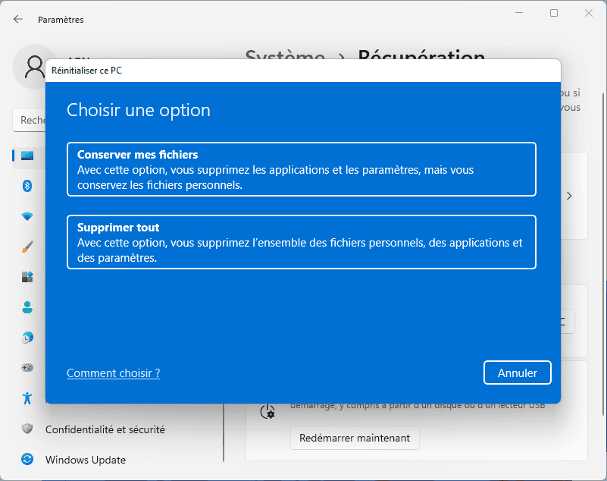Open the Wi-Fi network icon in sidebar
Image resolution: width=607 pixels, height=481 pixels.
[x=27, y=216]
